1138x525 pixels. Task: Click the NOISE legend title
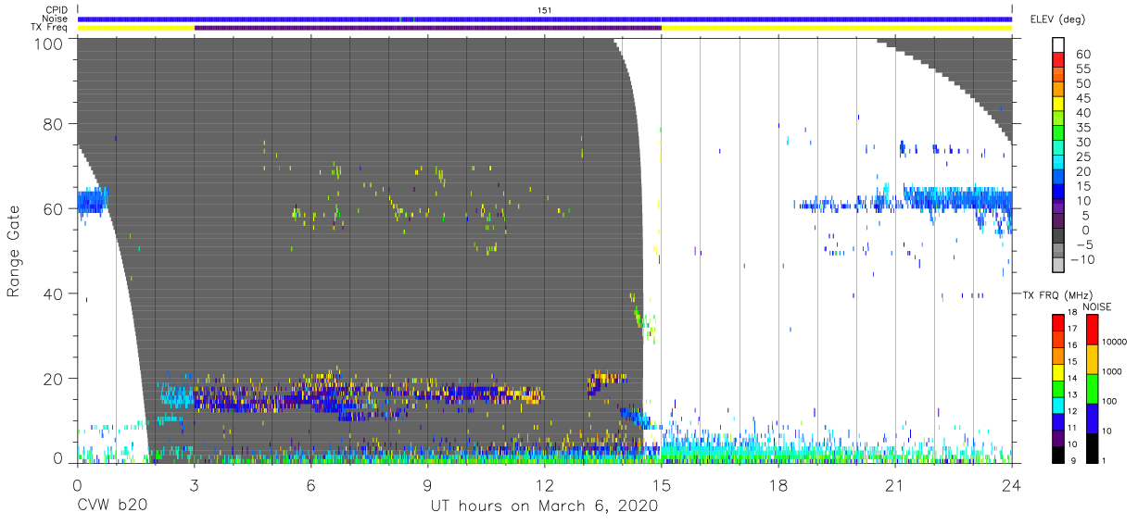pyautogui.click(x=1097, y=306)
